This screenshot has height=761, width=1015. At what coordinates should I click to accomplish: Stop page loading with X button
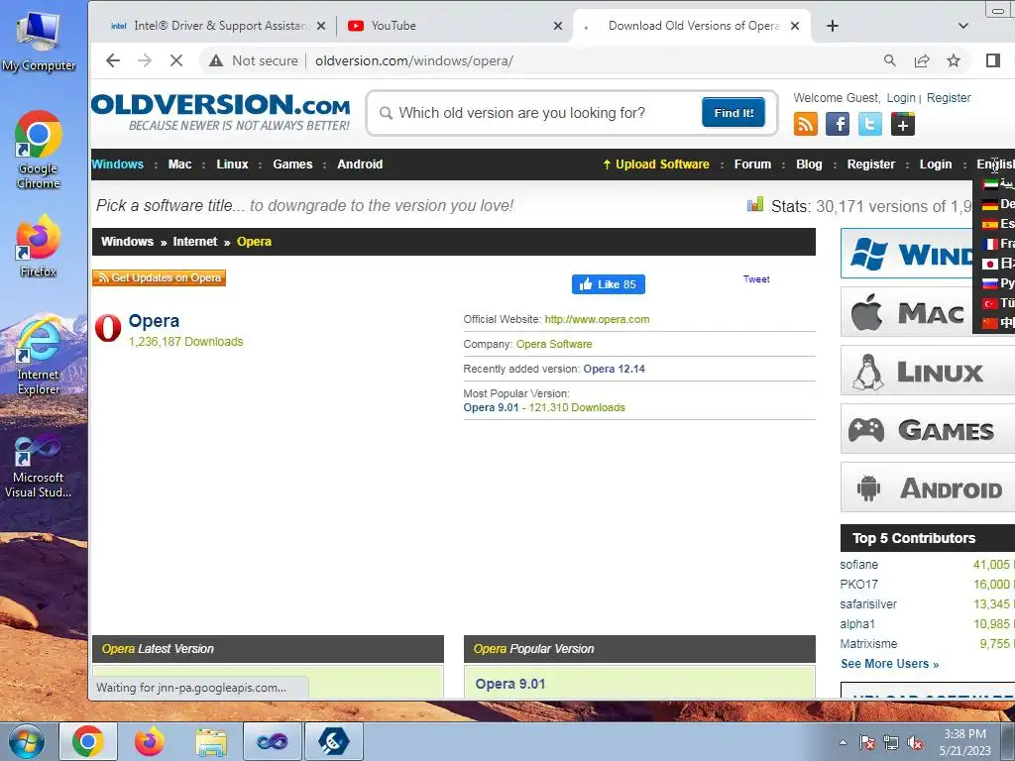click(176, 60)
